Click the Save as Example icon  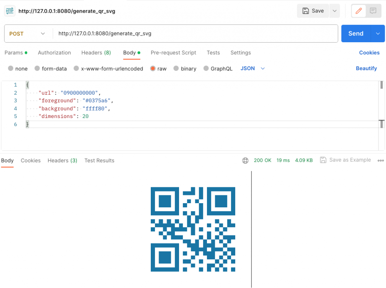coord(323,160)
